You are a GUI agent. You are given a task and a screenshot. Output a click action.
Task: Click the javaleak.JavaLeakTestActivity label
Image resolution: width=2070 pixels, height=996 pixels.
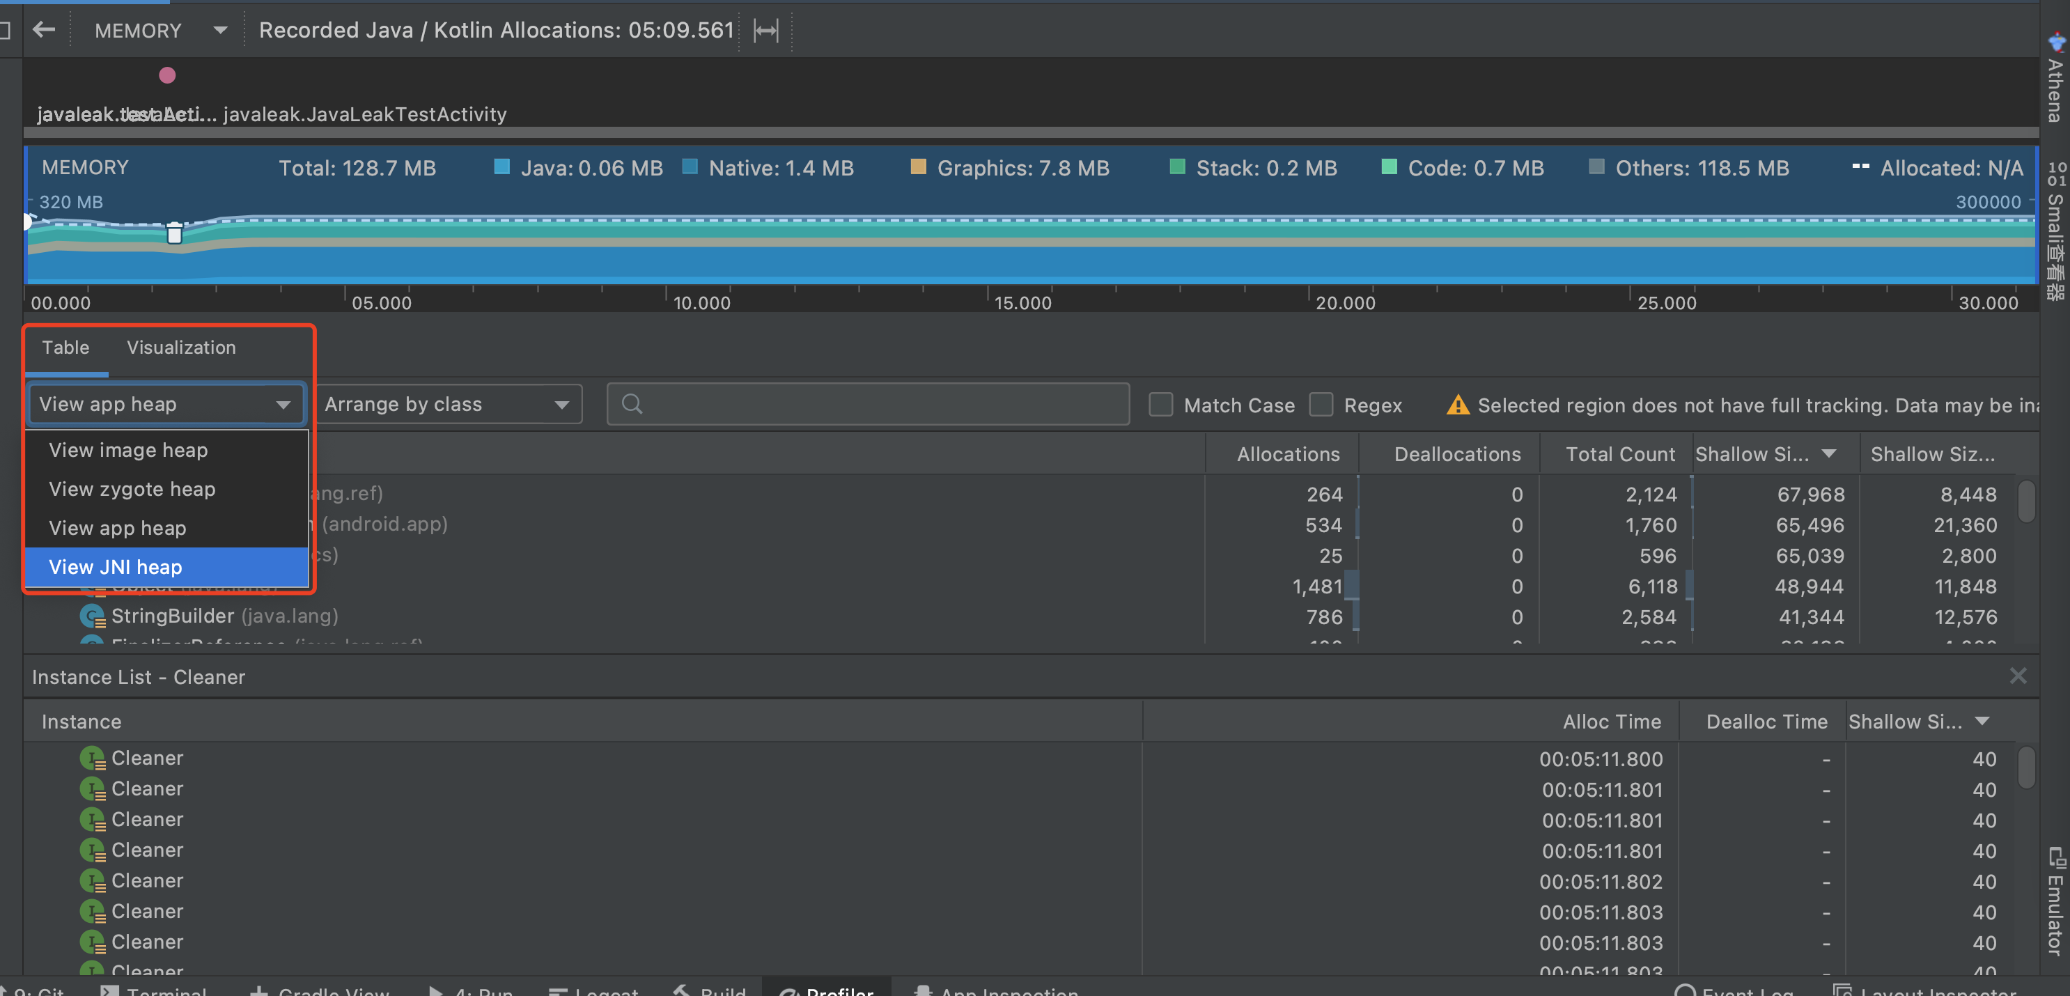[365, 114]
